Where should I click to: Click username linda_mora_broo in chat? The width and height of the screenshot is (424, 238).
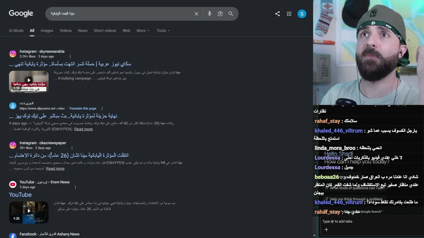tap(335, 148)
